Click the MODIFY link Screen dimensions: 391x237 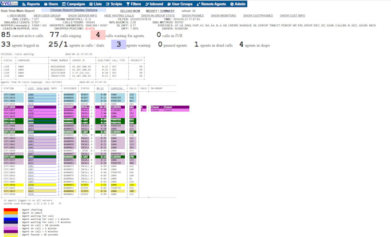tap(152, 11)
